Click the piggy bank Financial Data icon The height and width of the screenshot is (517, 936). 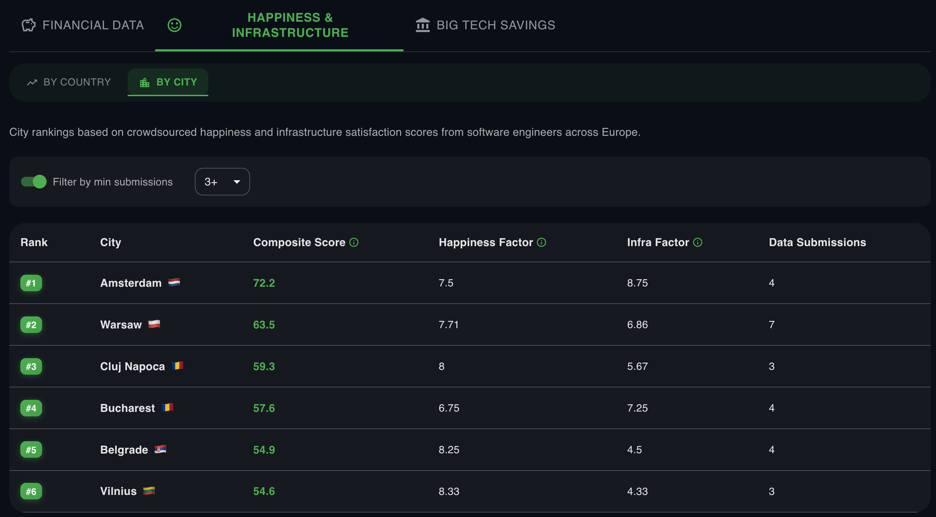[x=28, y=25]
